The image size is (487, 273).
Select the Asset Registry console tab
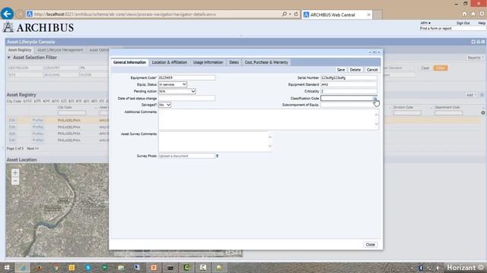(x=20, y=50)
